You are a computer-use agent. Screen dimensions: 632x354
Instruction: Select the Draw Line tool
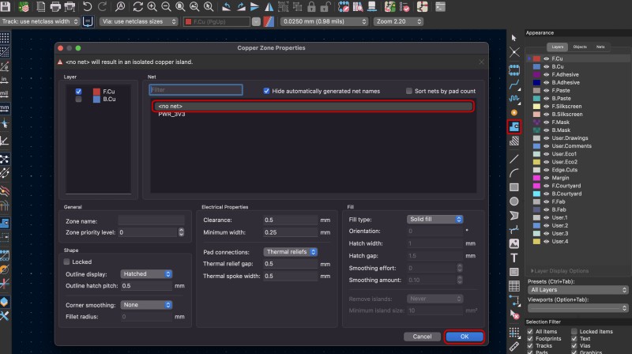(x=514, y=158)
